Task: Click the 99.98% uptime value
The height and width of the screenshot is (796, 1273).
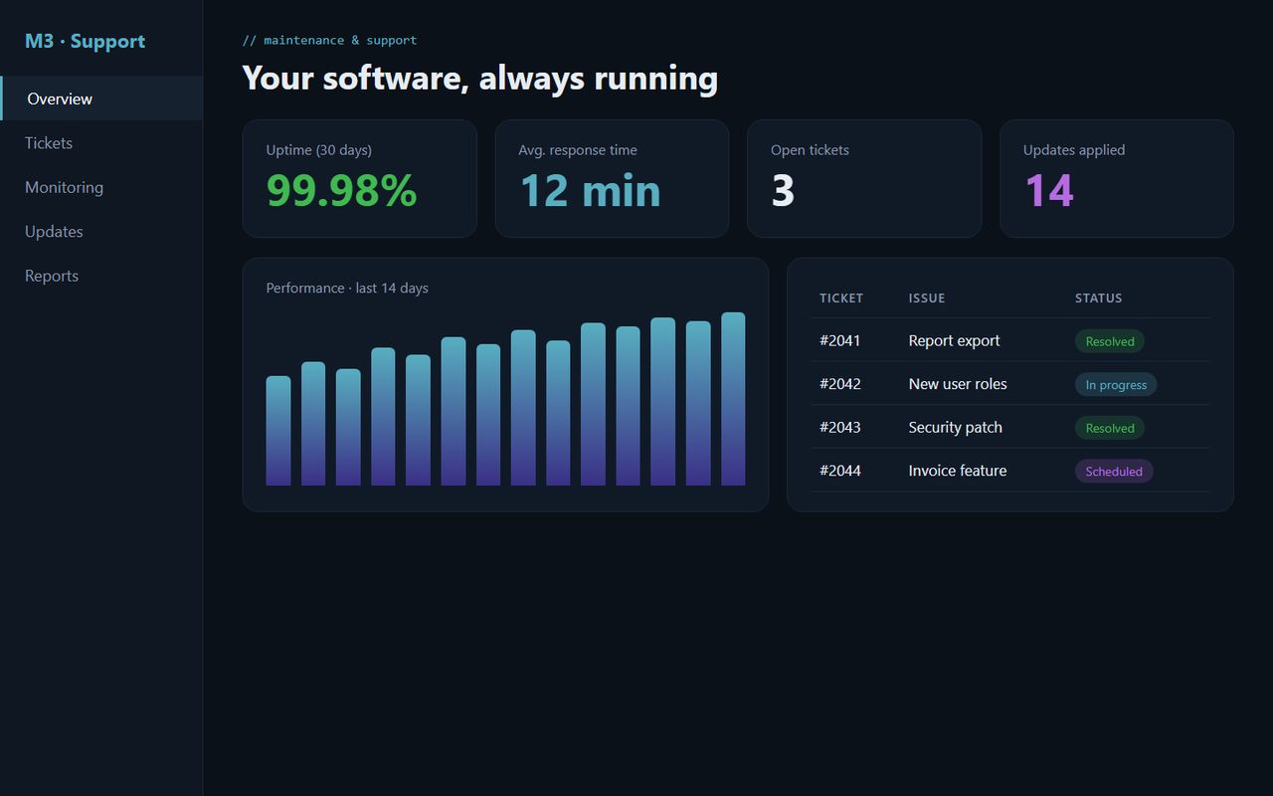Action: point(341,190)
